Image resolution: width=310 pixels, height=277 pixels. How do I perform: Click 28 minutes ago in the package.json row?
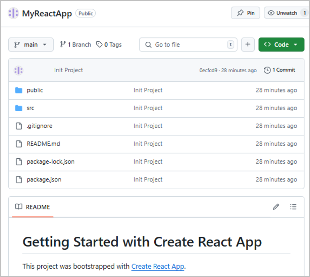coord(276,180)
